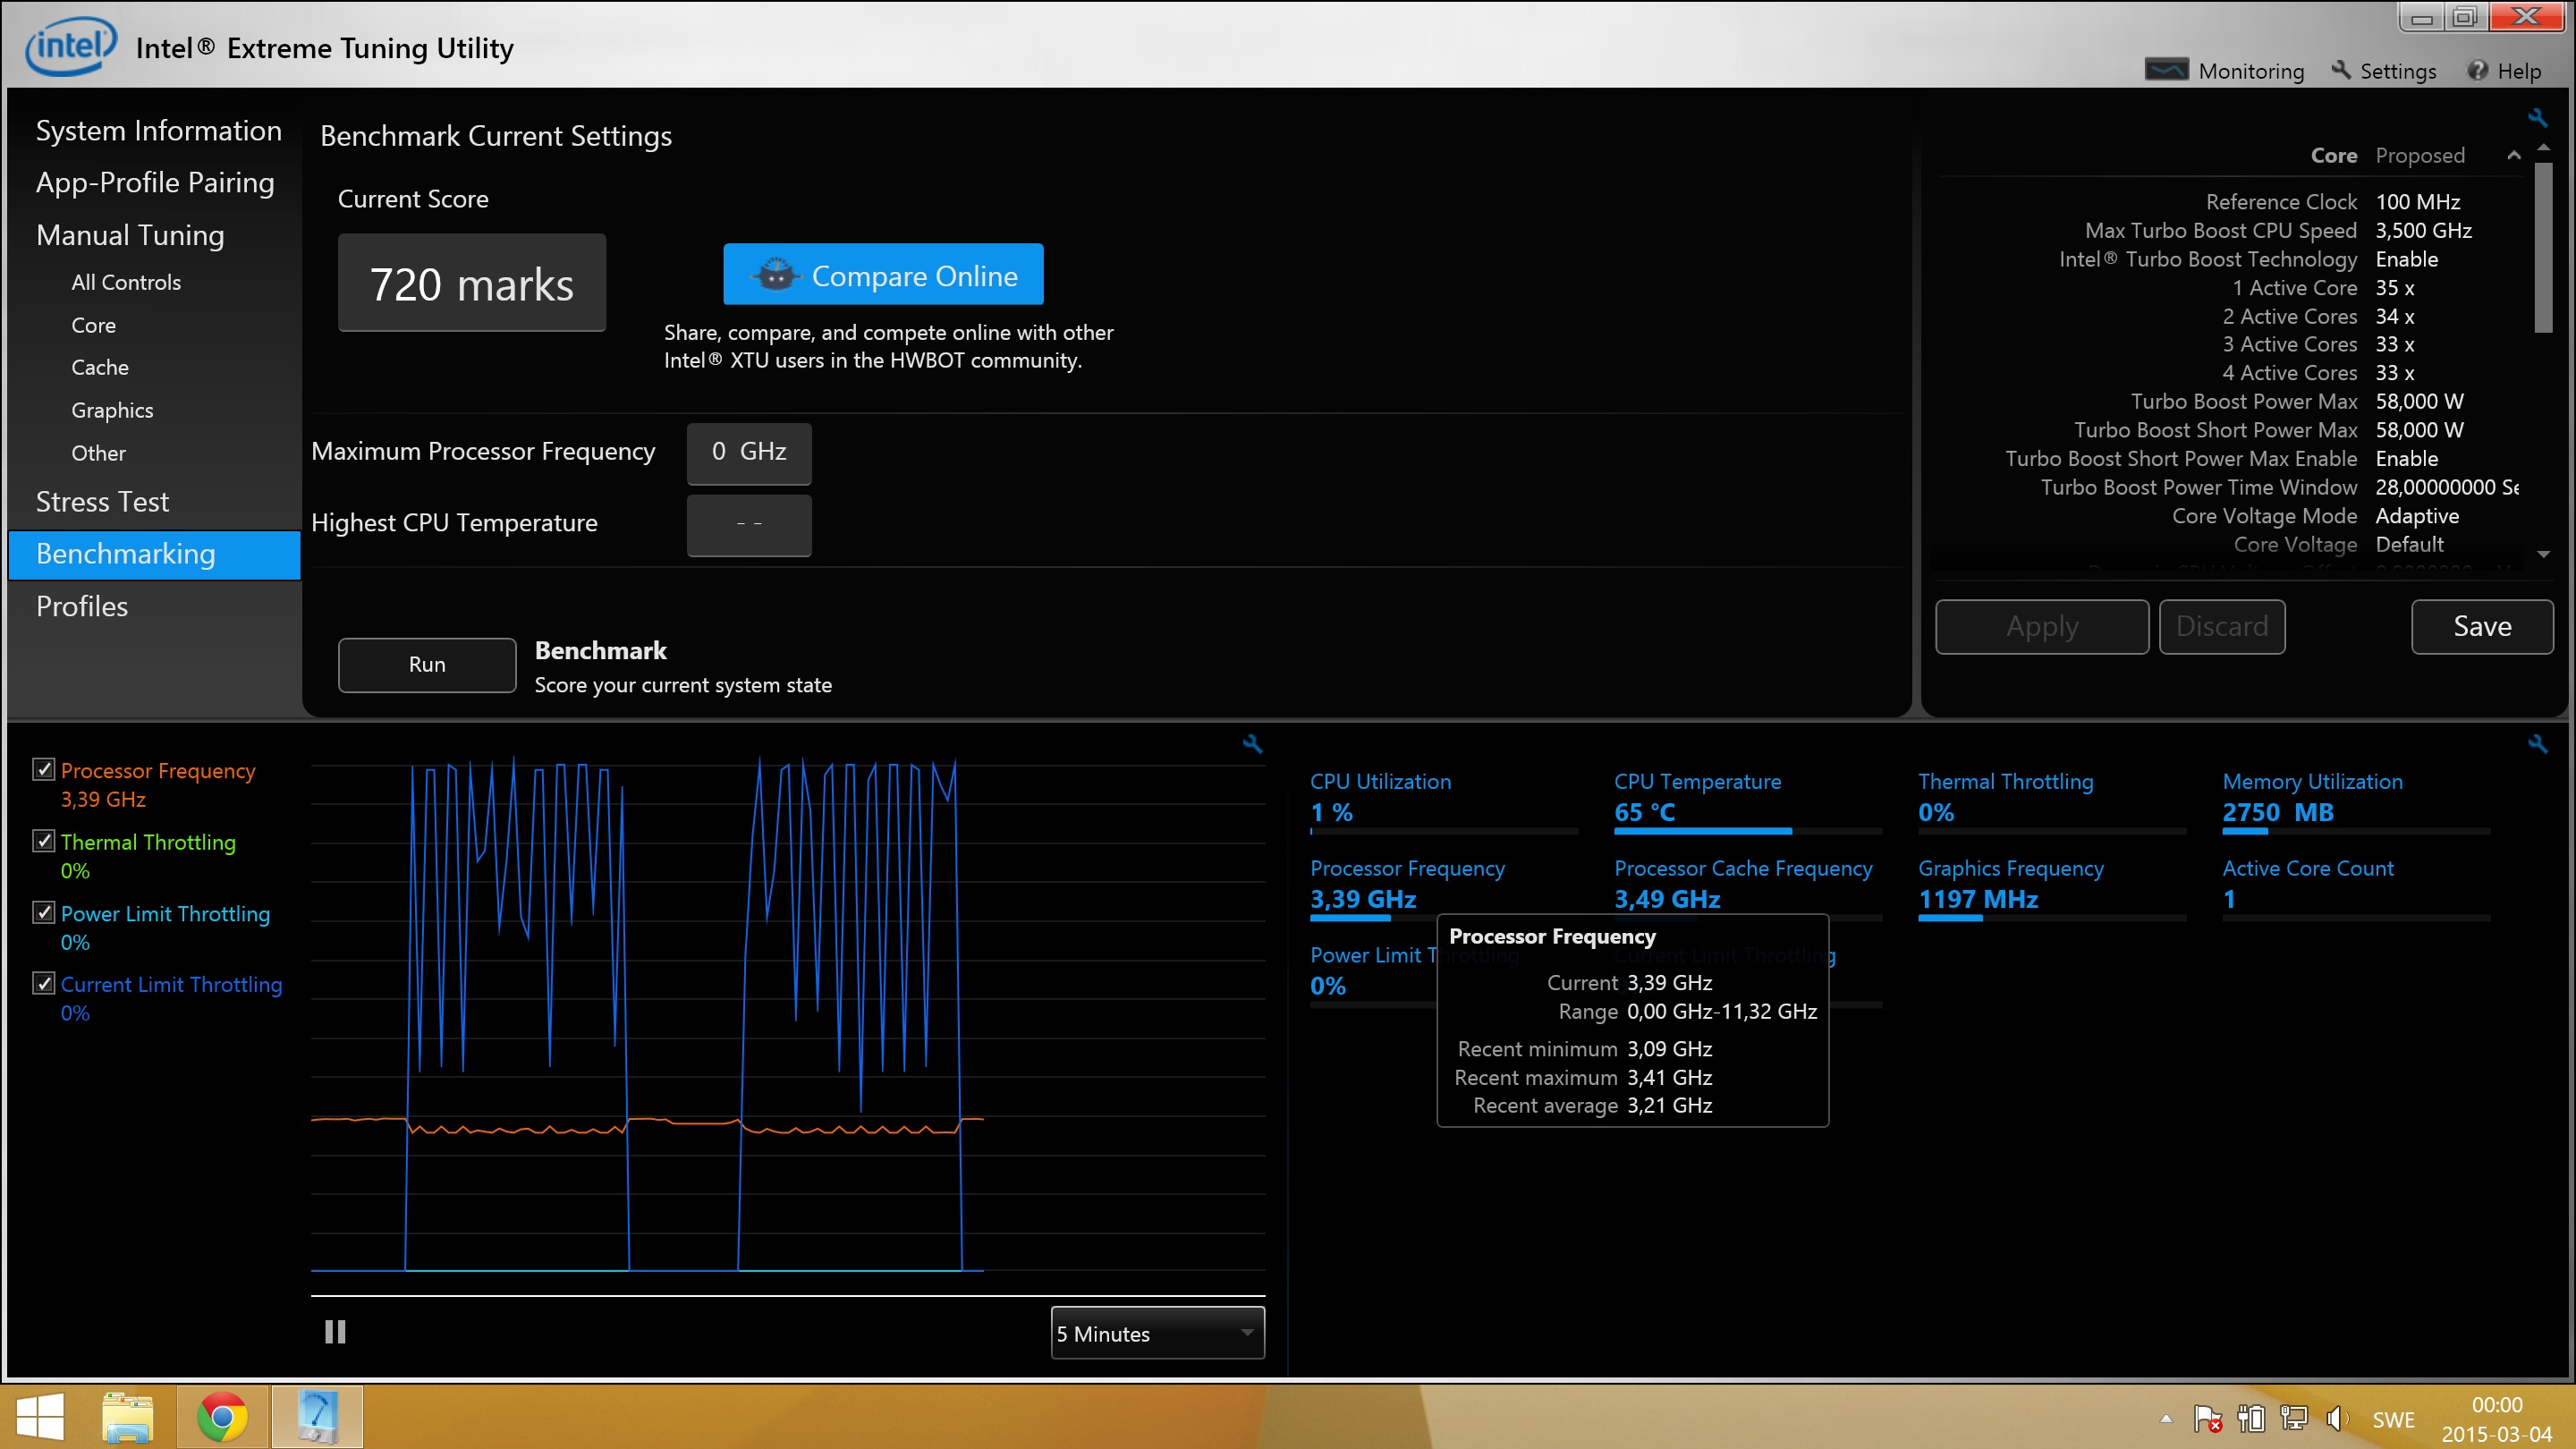The height and width of the screenshot is (1449, 2576).
Task: Open Settings wrench icon in header
Action: pyautogui.click(x=2341, y=70)
